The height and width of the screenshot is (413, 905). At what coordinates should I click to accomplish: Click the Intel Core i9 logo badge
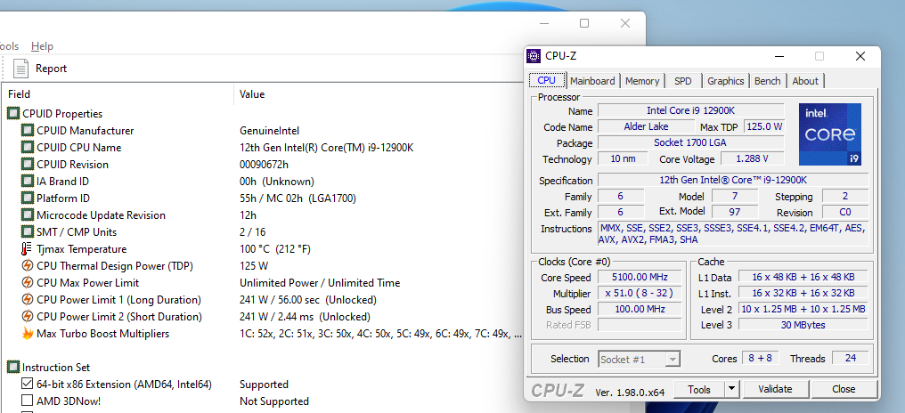[830, 134]
